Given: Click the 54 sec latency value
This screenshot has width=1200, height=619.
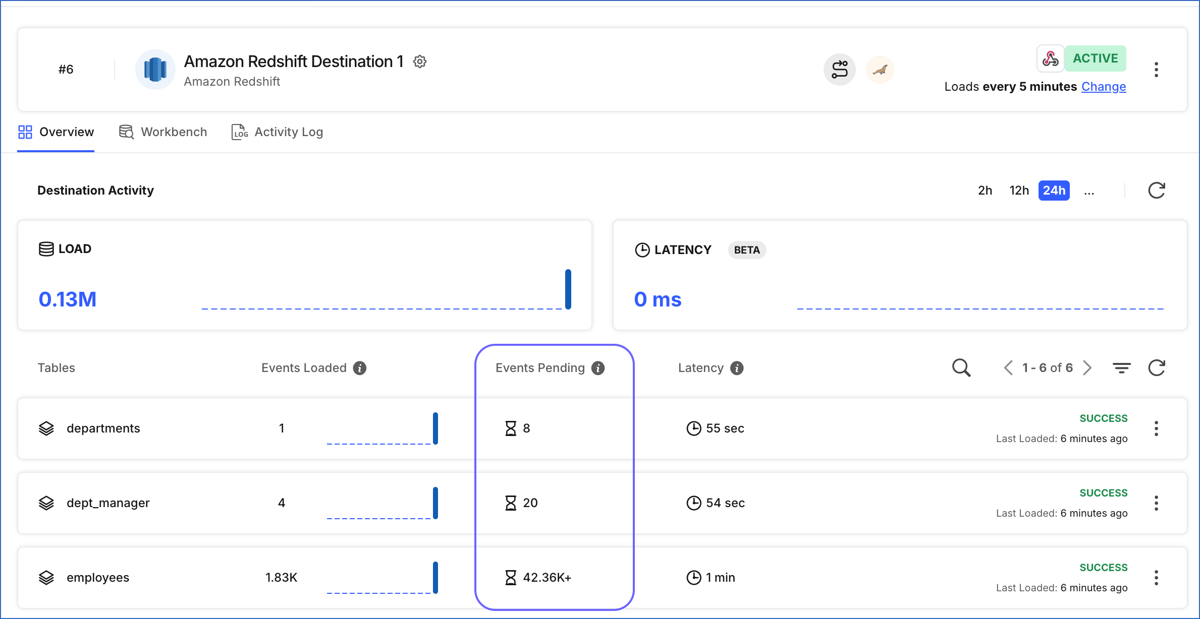Looking at the screenshot, I should point(725,503).
